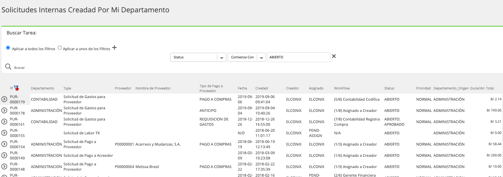The height and width of the screenshot is (177, 503).
Task: Click 'ANTICIPO' payment type cell
Action: pyautogui.click(x=208, y=110)
